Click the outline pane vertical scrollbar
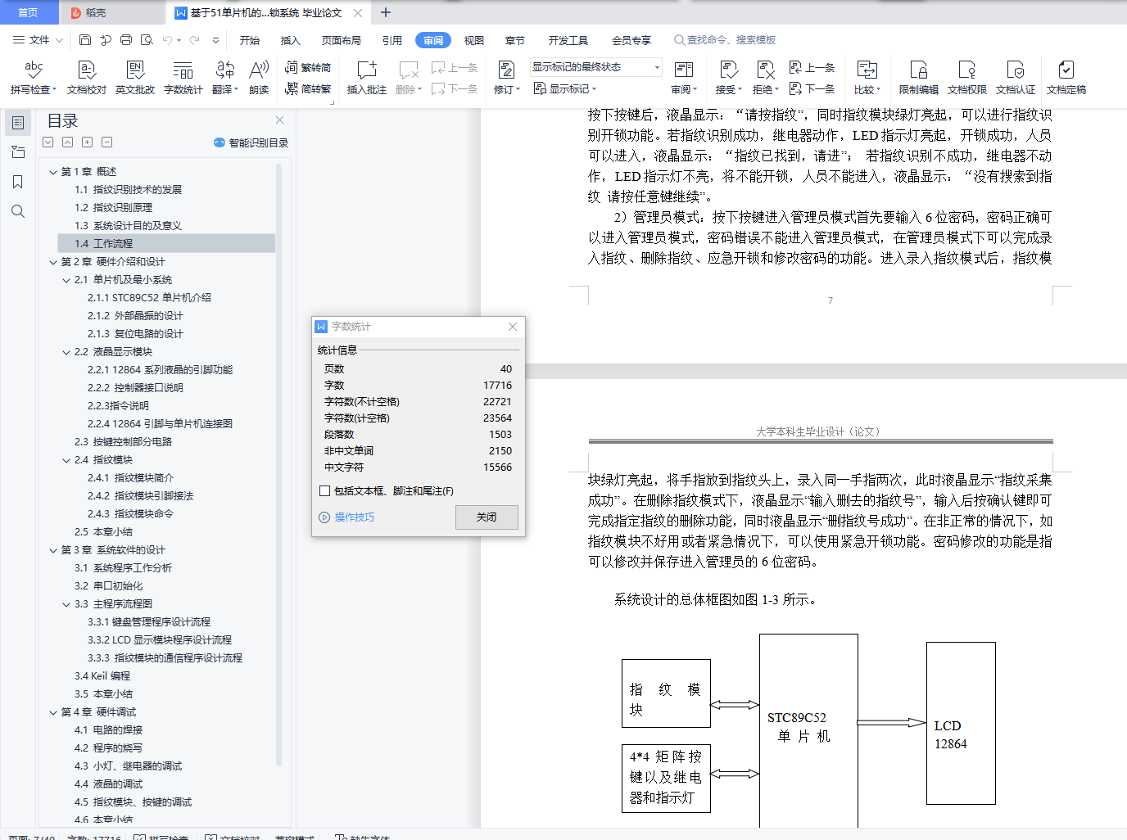The image size is (1127, 840). point(278,465)
